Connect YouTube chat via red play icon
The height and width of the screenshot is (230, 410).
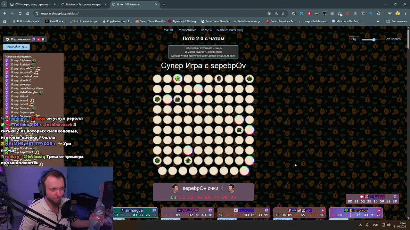pyautogui.click(x=38, y=39)
